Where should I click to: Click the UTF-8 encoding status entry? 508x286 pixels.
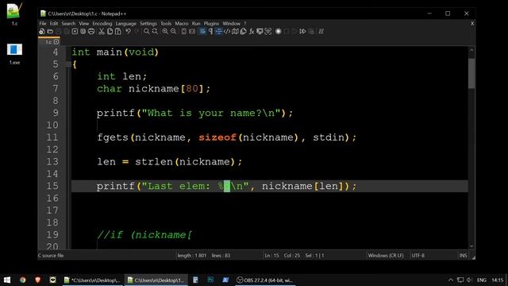coord(418,256)
